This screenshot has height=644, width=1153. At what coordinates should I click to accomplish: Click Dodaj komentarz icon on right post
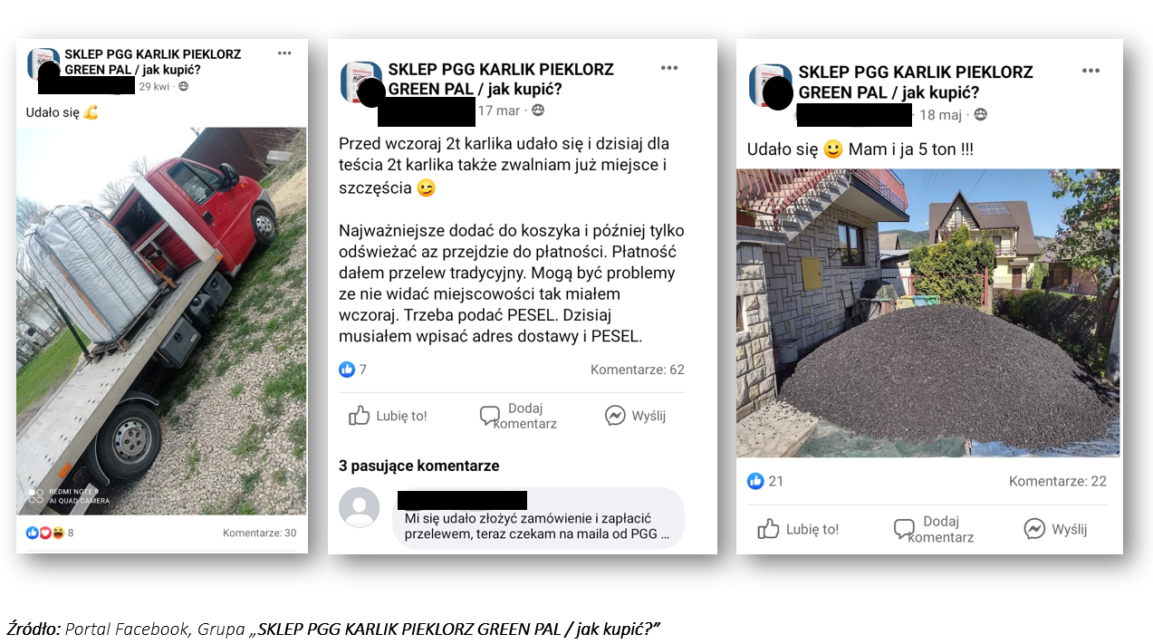(904, 529)
